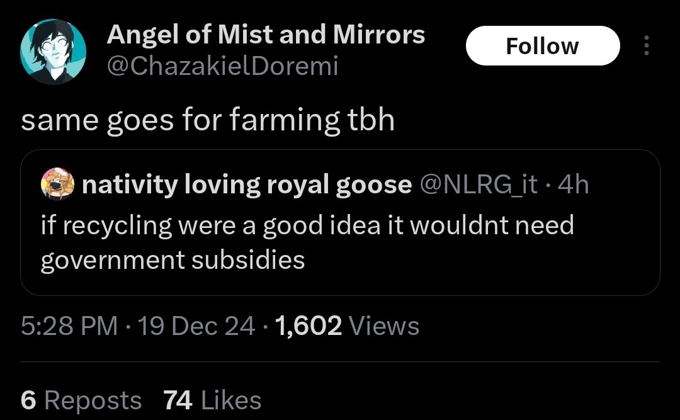Show the 6 Reposts list

click(x=81, y=400)
